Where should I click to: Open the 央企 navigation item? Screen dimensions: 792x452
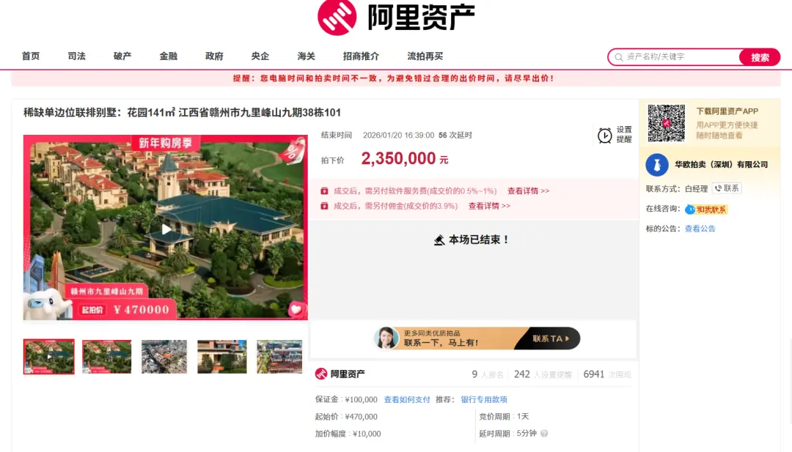coord(260,56)
